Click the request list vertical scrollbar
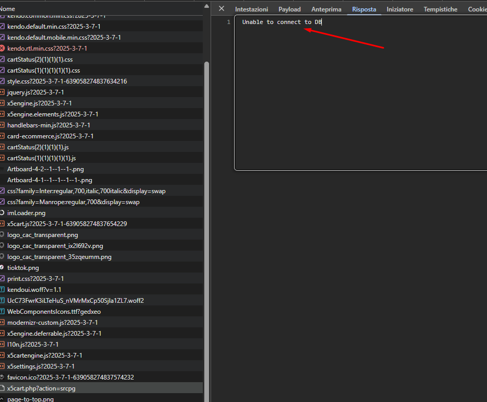Screen dimensions: 487x402 coord(206,209)
